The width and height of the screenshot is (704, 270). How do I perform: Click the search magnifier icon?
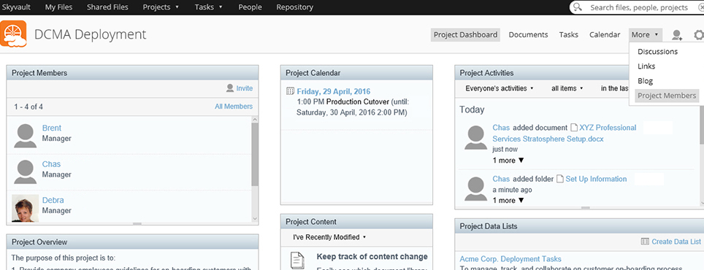578,7
